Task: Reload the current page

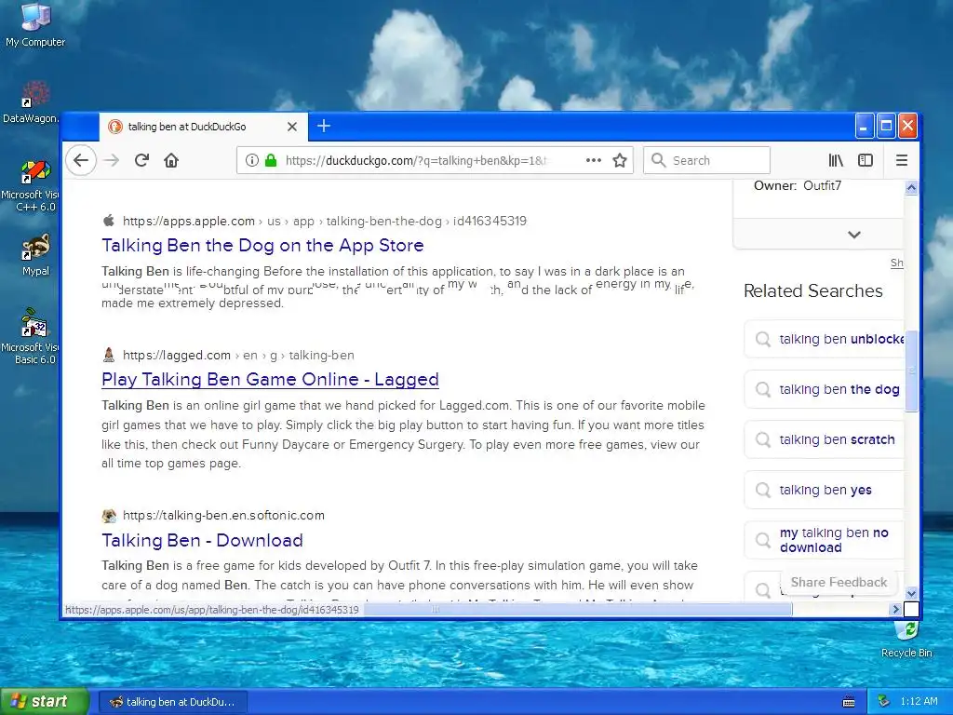Action: [141, 160]
